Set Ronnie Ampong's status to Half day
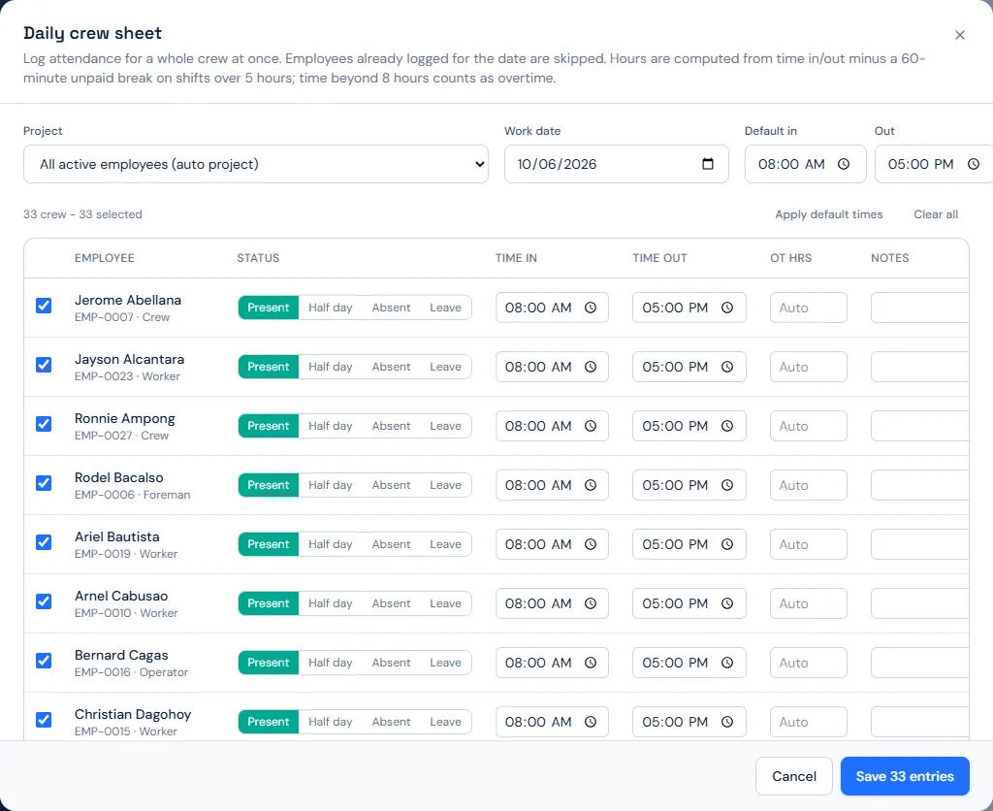Viewport: 993px width, 811px height. click(x=330, y=426)
